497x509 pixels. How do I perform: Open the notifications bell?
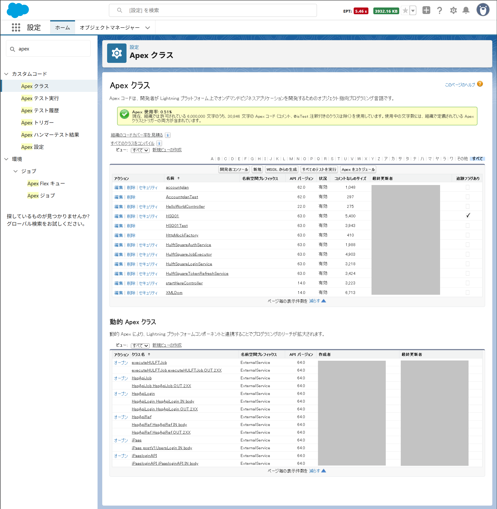pyautogui.click(x=466, y=10)
